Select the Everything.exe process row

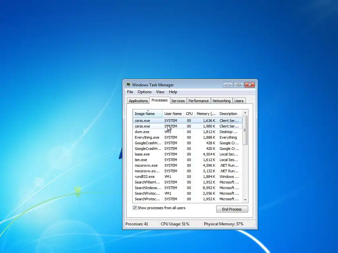coord(187,137)
